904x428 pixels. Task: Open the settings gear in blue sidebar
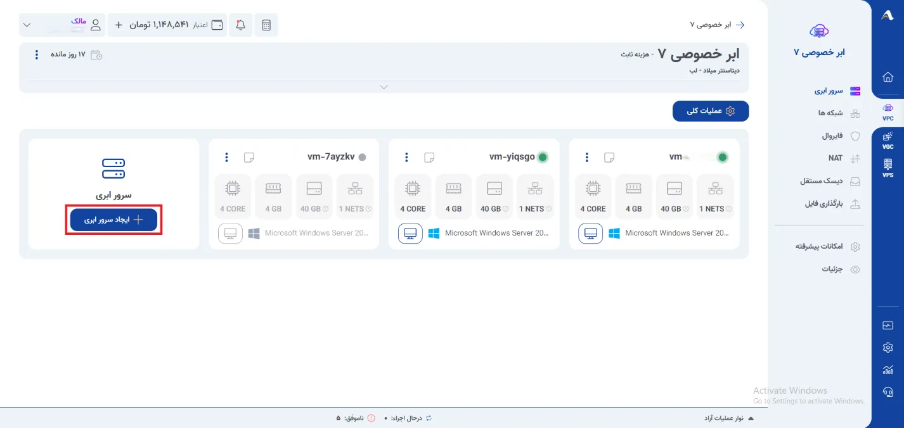tap(888, 347)
